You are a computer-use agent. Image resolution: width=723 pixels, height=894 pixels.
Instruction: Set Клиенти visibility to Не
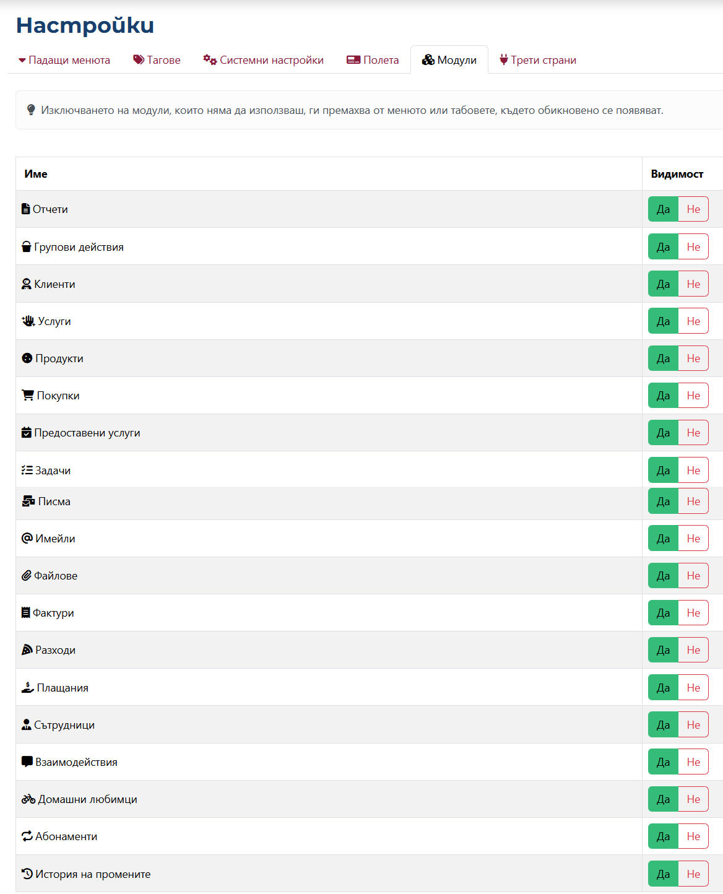pos(693,284)
